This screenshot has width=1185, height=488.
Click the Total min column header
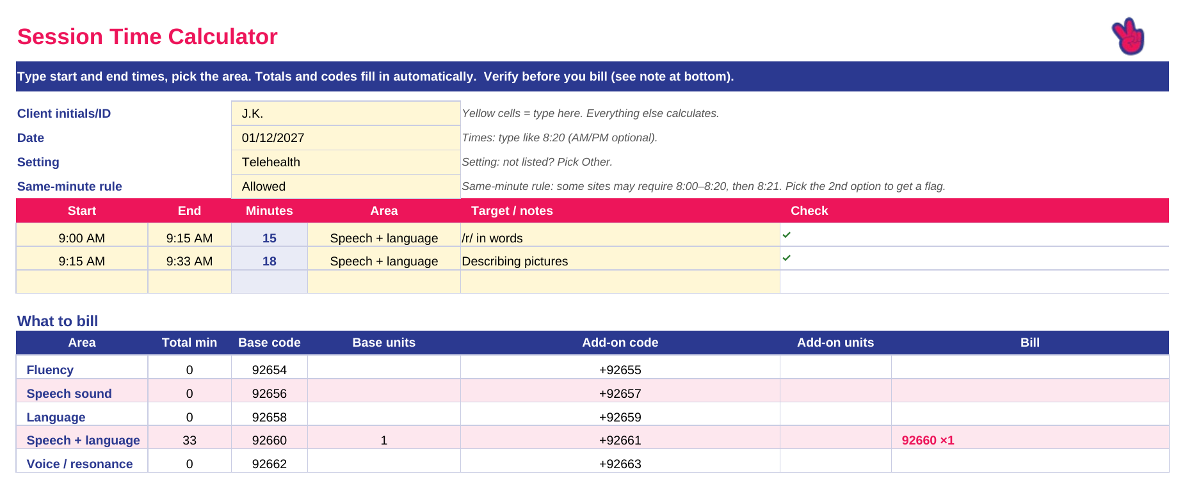tap(189, 342)
